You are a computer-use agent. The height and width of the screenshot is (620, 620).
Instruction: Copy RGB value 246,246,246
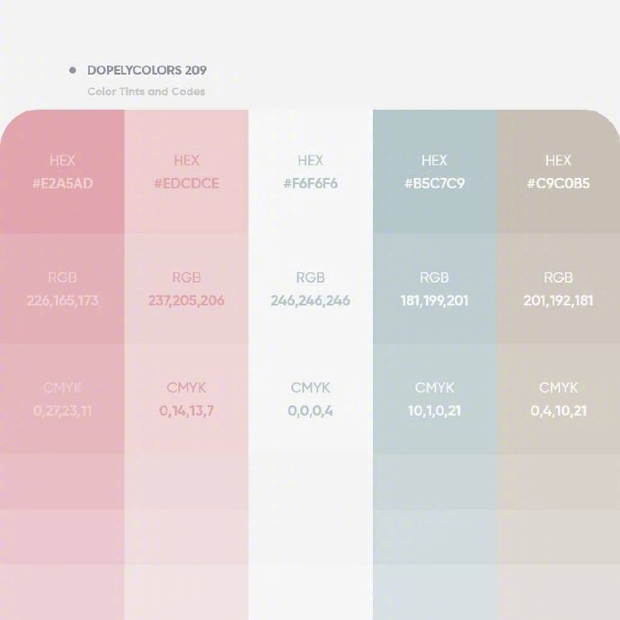[310, 301]
